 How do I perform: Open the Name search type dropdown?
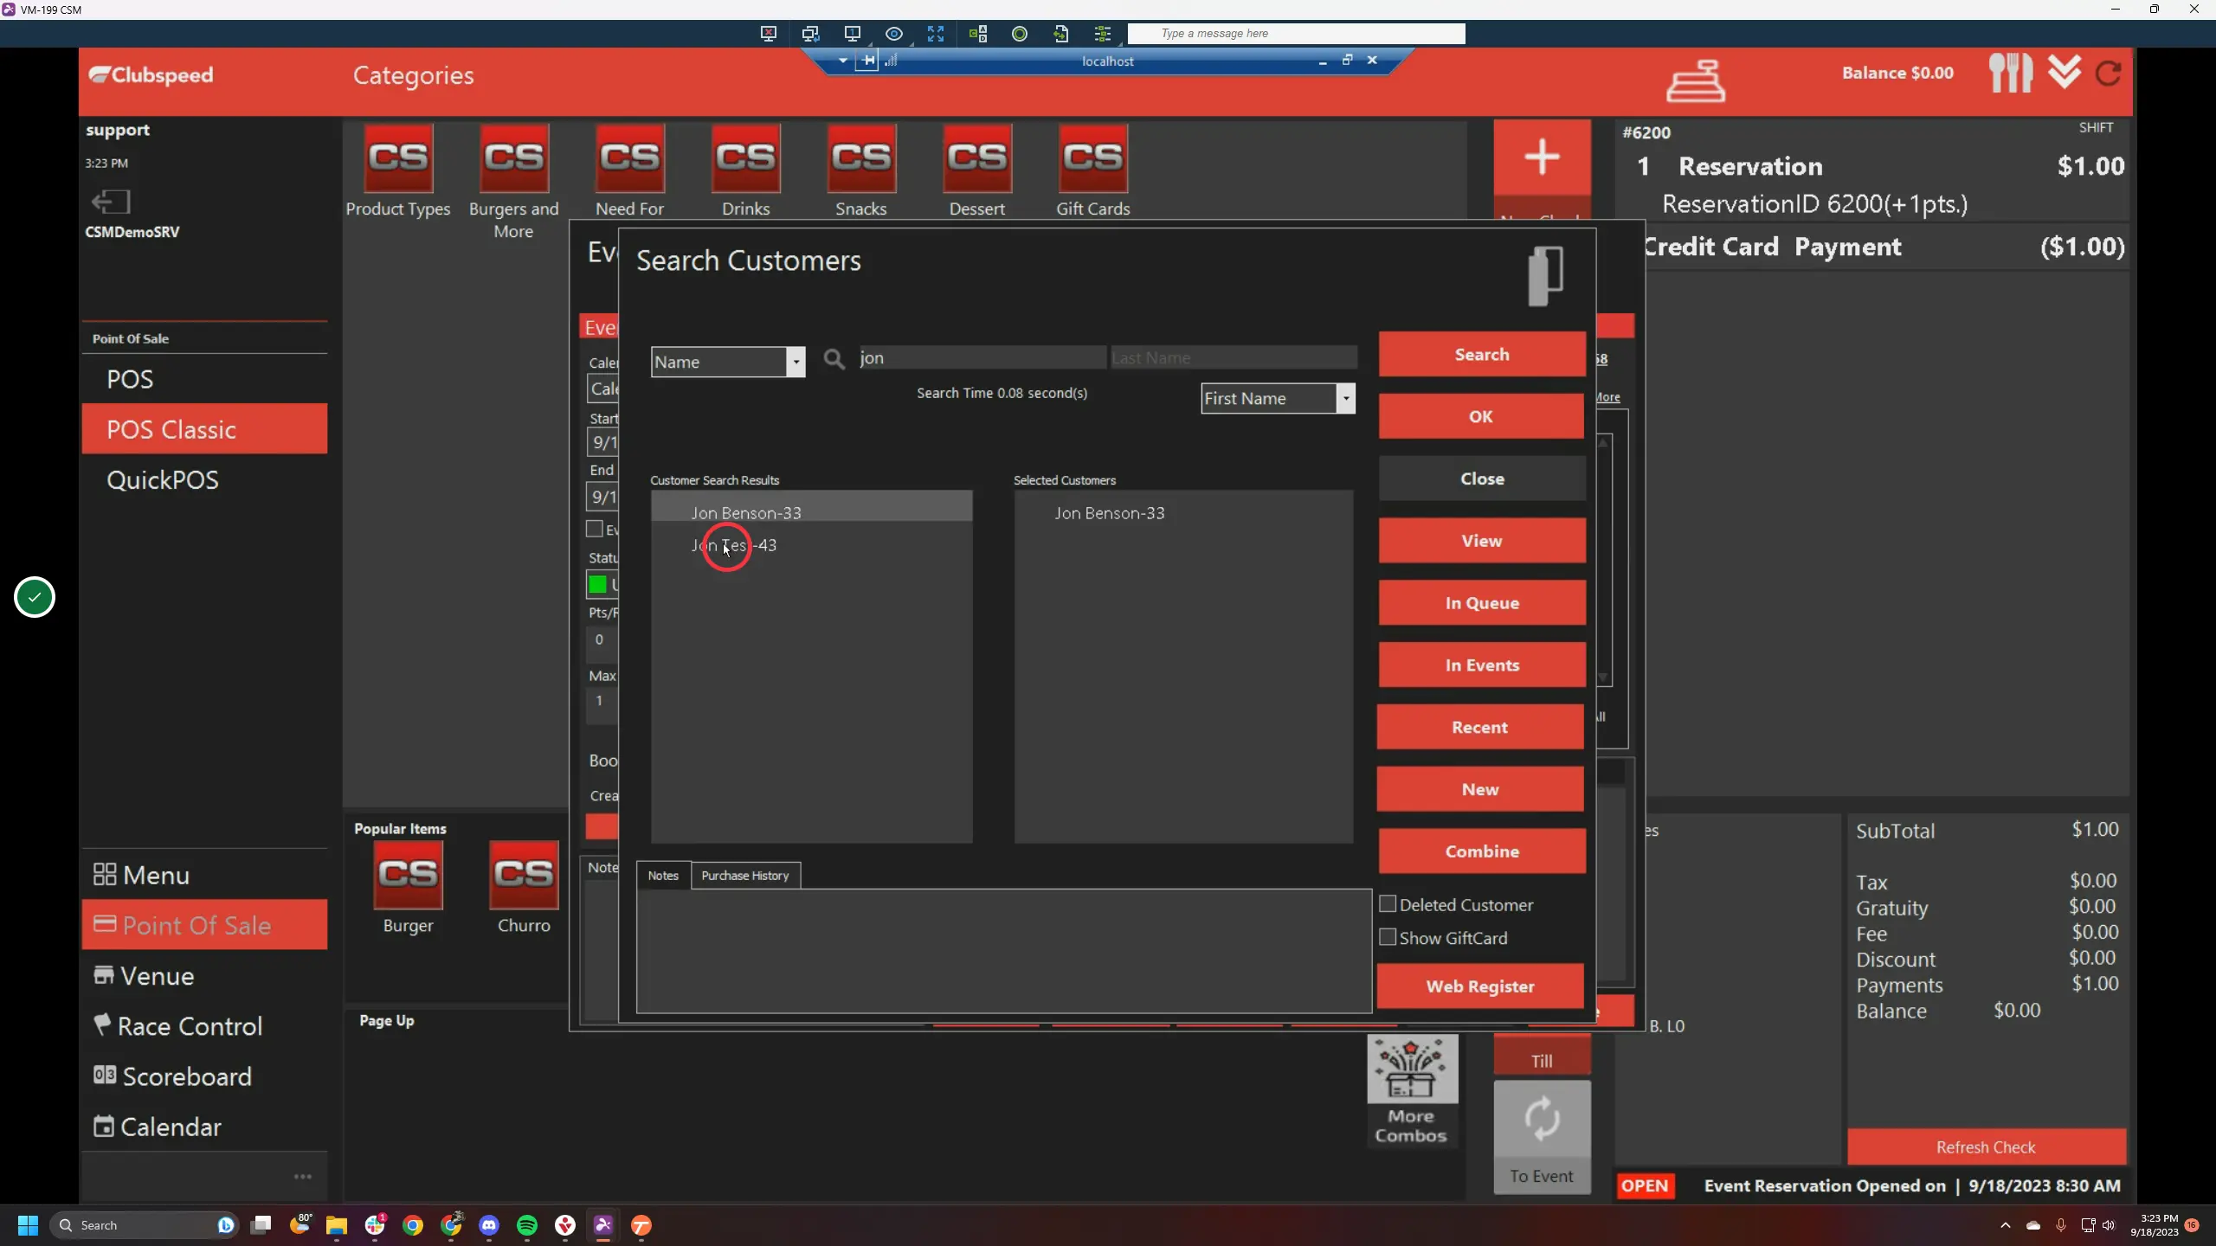click(796, 362)
